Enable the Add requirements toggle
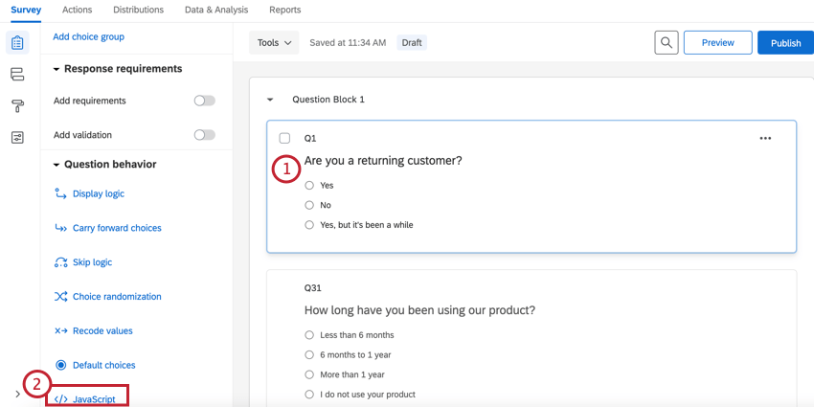The width and height of the screenshot is (814, 407). 204,101
